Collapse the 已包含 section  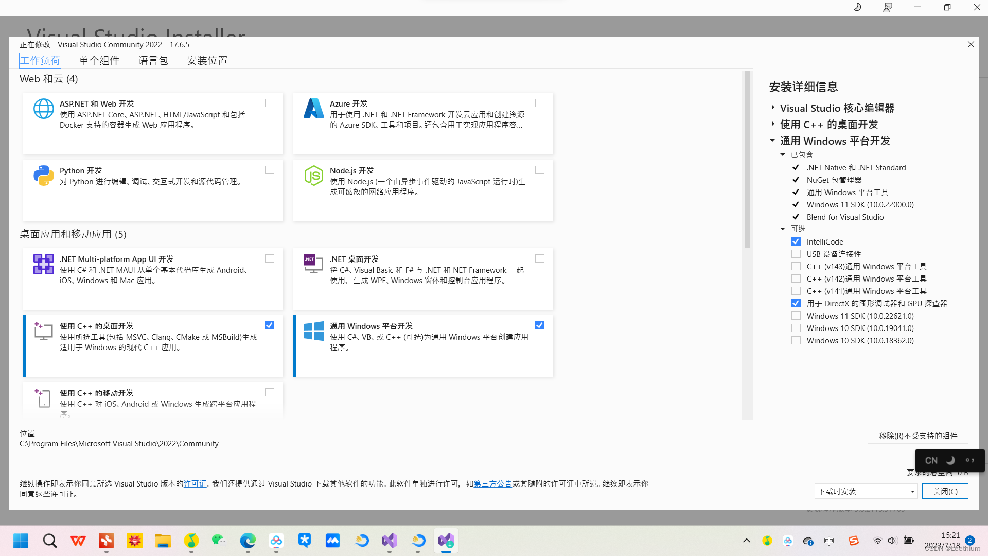[783, 154]
